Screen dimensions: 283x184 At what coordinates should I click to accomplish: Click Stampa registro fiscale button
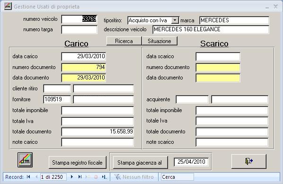tap(78, 163)
